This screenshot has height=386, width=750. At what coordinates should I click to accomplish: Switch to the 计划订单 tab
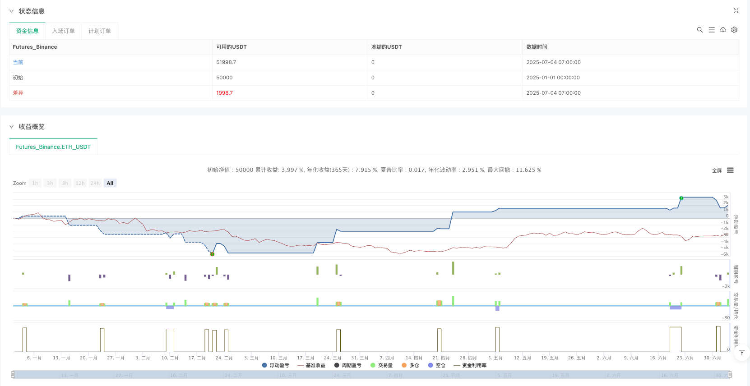(x=99, y=31)
